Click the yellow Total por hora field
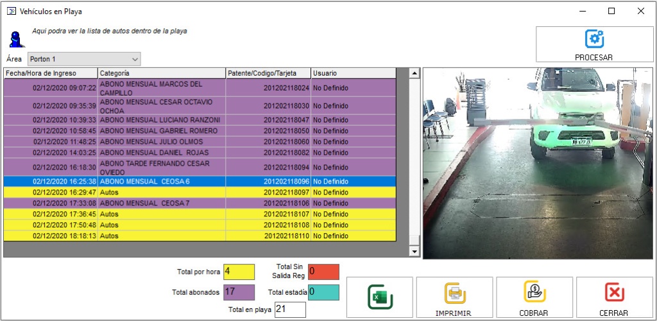 239,272
